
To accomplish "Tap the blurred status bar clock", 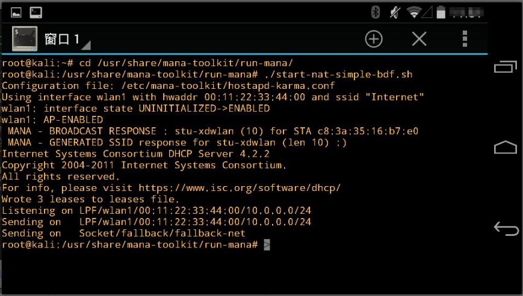I will click(466, 13).
